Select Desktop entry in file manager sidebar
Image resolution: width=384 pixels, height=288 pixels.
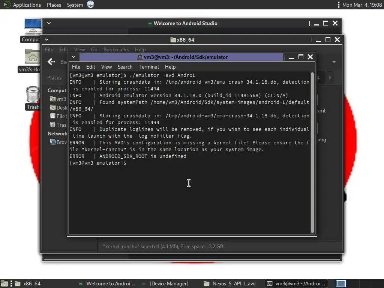[58, 108]
